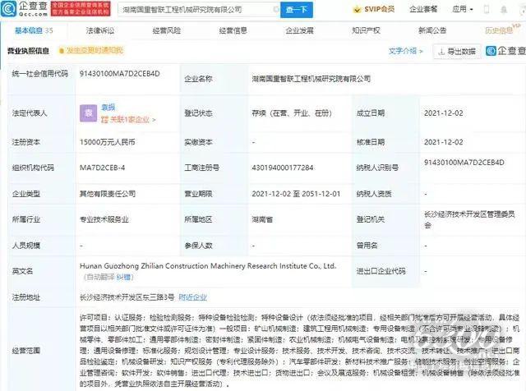Open the 应用 dropdown menu
The width and height of the screenshot is (526, 391).
pos(462,11)
